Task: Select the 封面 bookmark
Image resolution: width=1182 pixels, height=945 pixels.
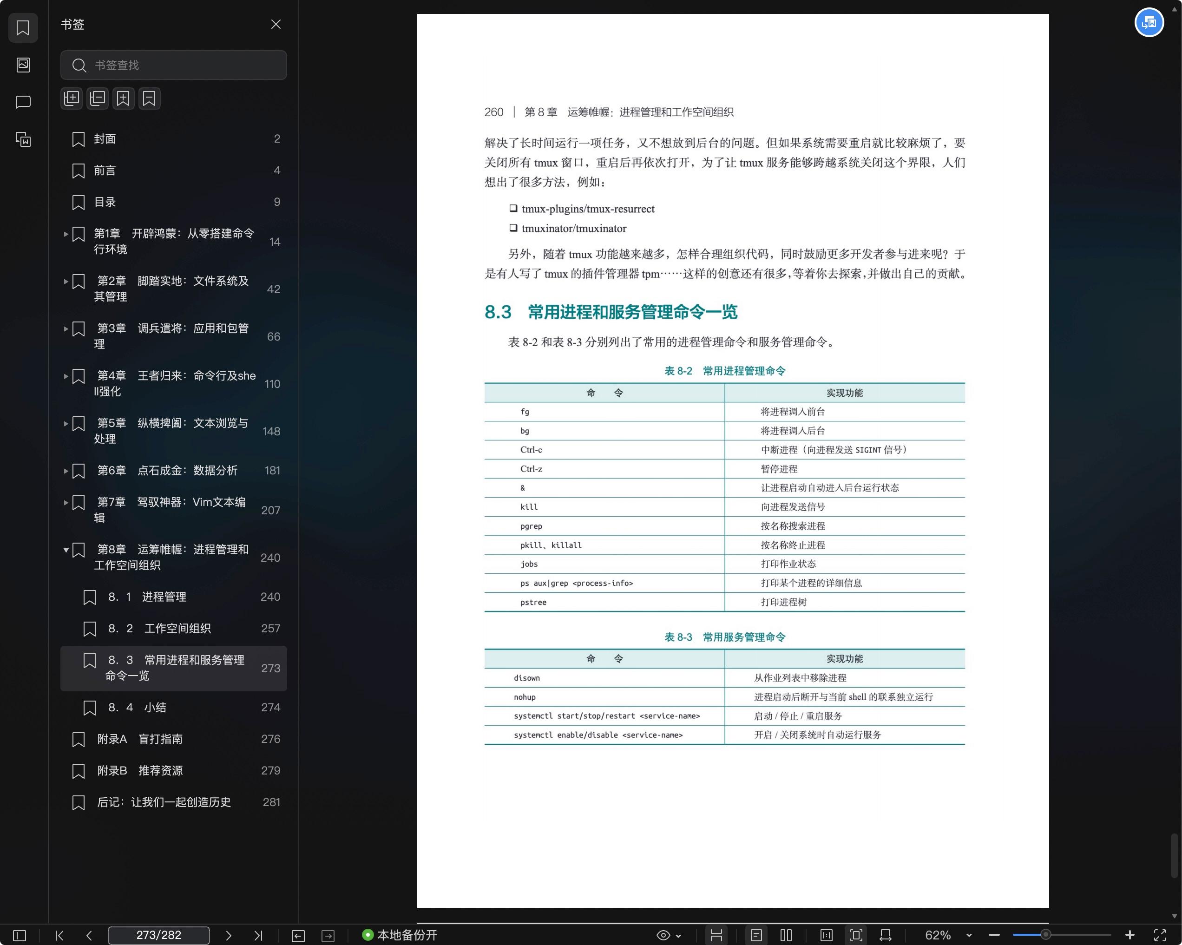Action: tap(173, 138)
